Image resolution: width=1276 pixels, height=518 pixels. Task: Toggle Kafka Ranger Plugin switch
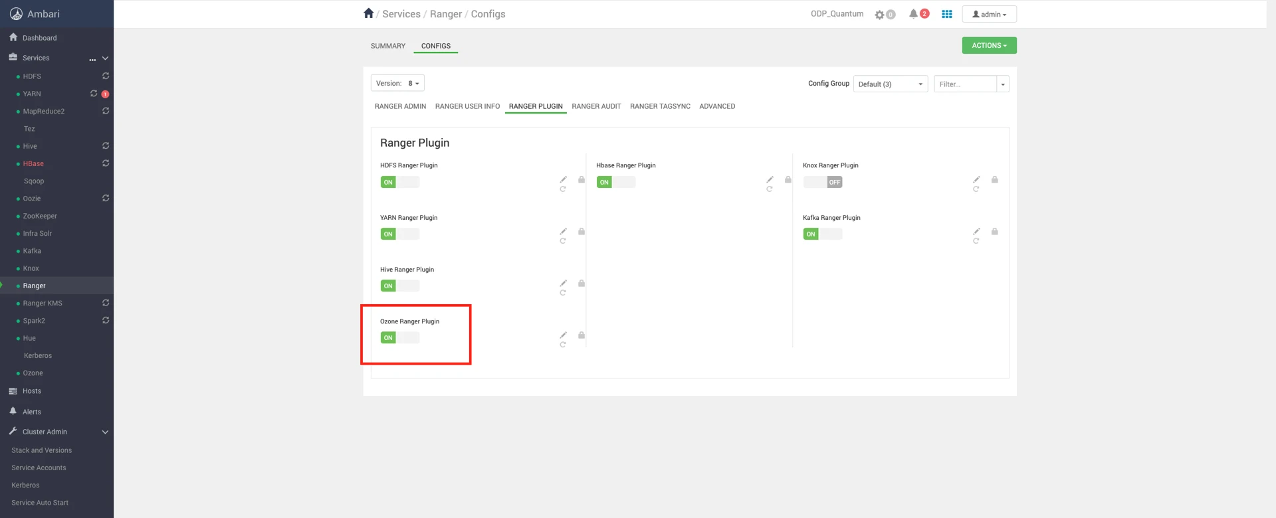[x=823, y=234]
